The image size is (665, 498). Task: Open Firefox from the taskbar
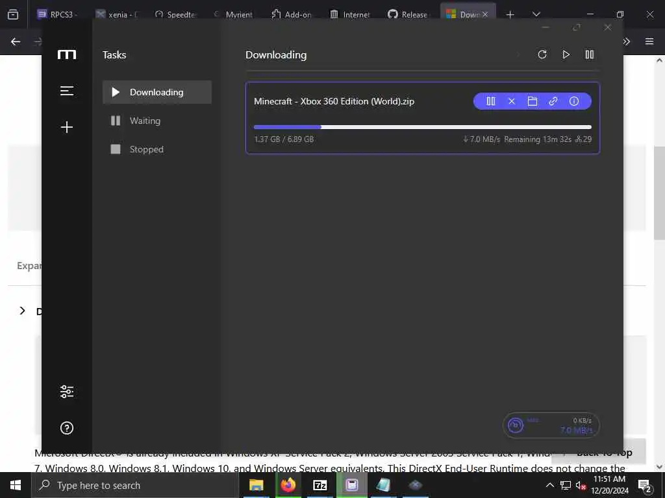[288, 485]
